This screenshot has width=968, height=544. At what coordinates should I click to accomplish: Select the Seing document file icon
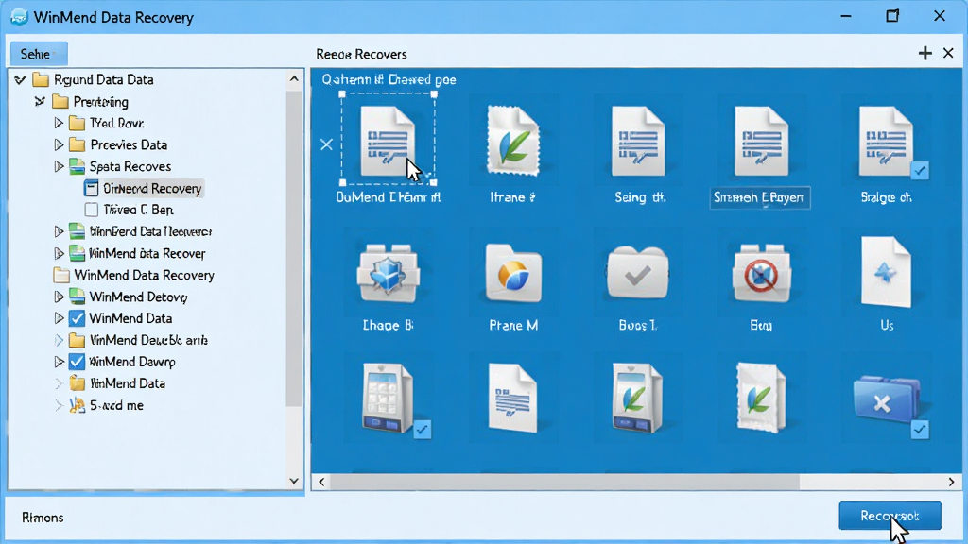[638, 141]
